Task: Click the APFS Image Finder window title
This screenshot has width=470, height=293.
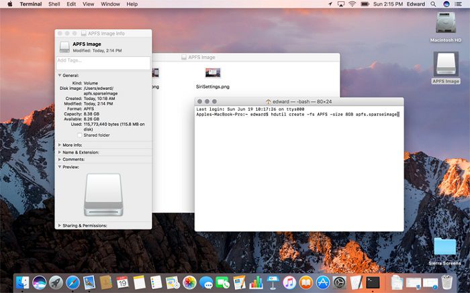Action: [201, 57]
